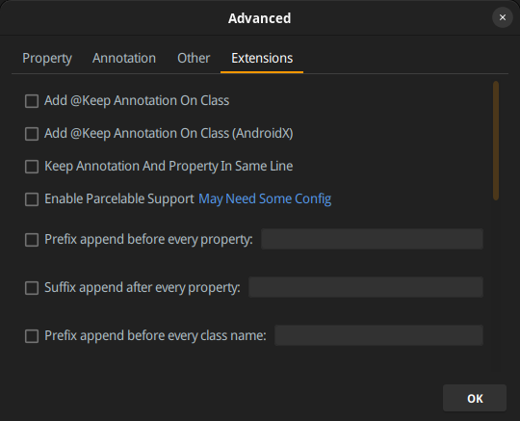Viewport: 520px width, 421px height.
Task: Open the May Need Some Config link
Action: (265, 199)
